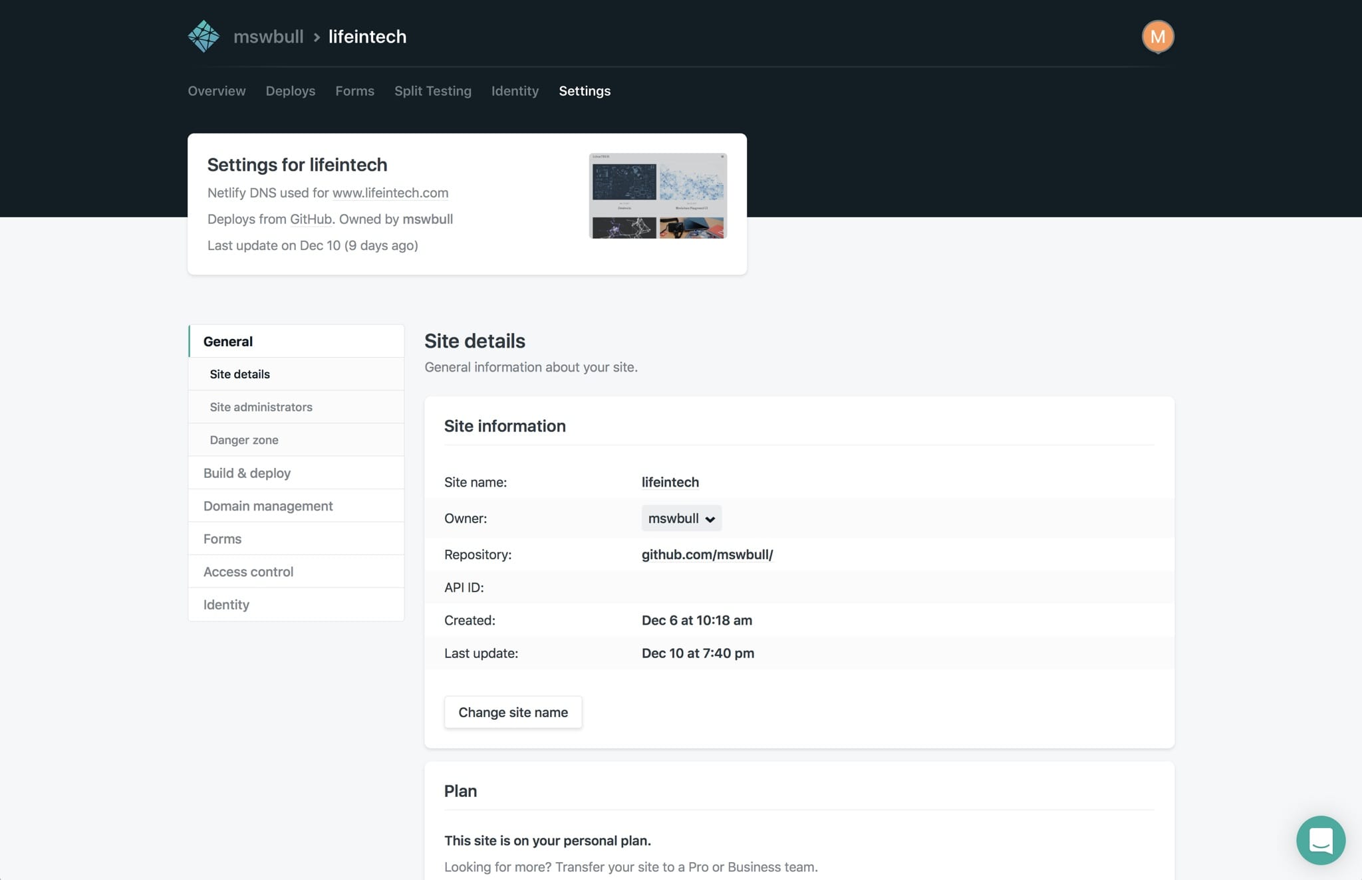Click the Settings navigation tab
This screenshot has width=1362, height=880.
585,90
